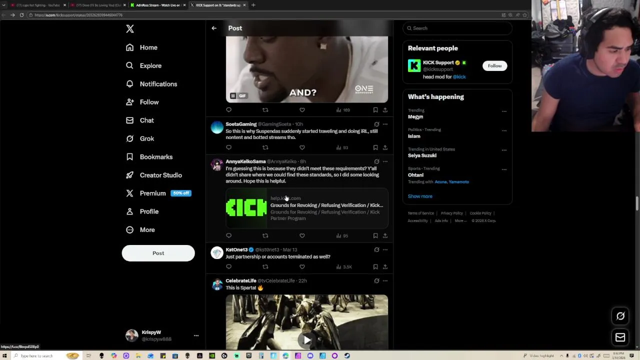Screen dimensions: 640x360
Task: Open Grok from sidebar
Action: point(140,138)
